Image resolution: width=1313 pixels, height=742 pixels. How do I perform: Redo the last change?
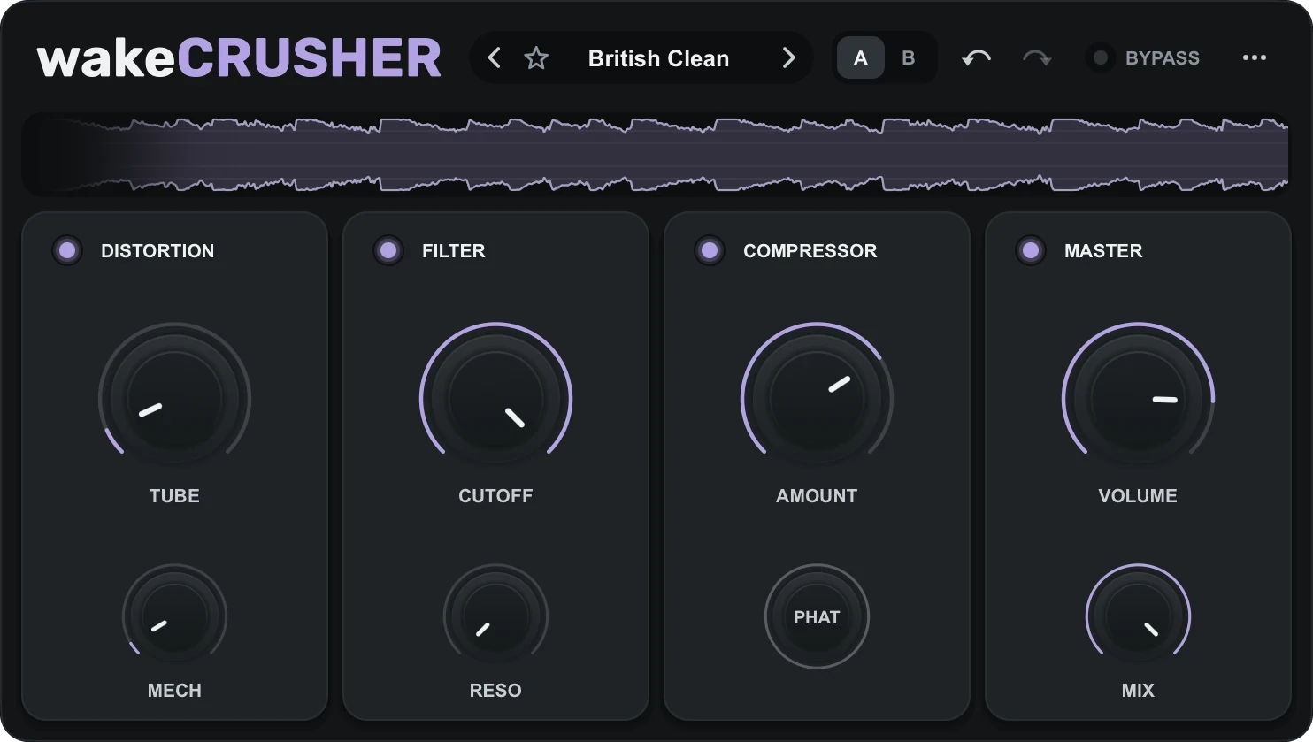point(1037,58)
